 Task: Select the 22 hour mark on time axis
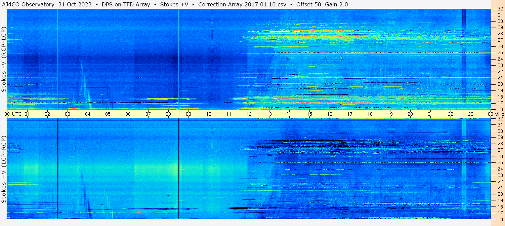coord(451,114)
